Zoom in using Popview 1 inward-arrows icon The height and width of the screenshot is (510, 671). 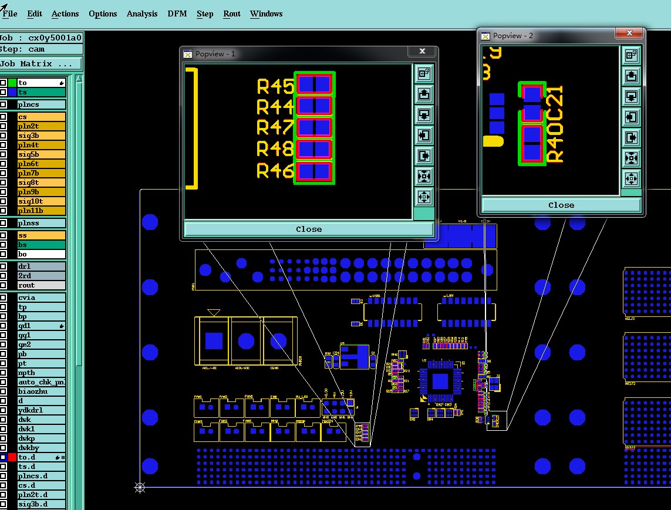pos(424,176)
